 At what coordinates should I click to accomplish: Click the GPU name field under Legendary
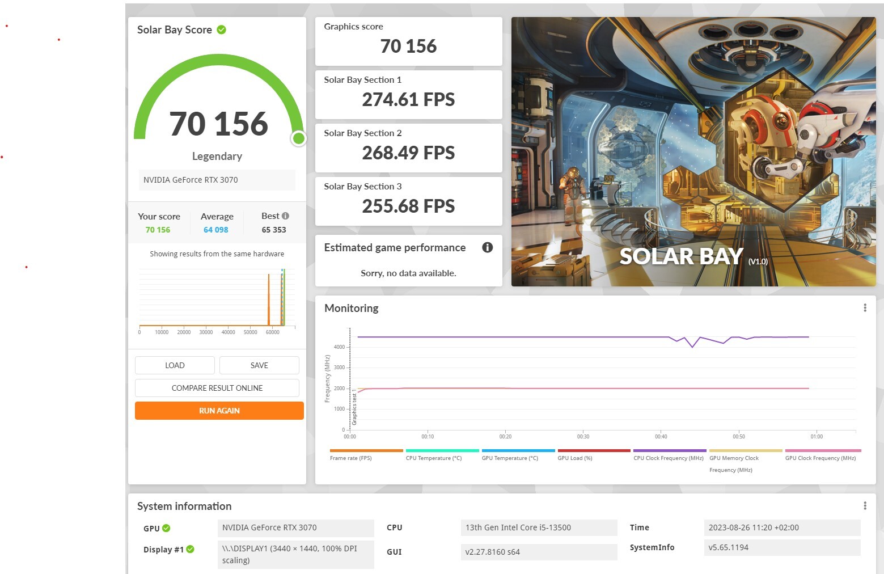click(x=217, y=180)
